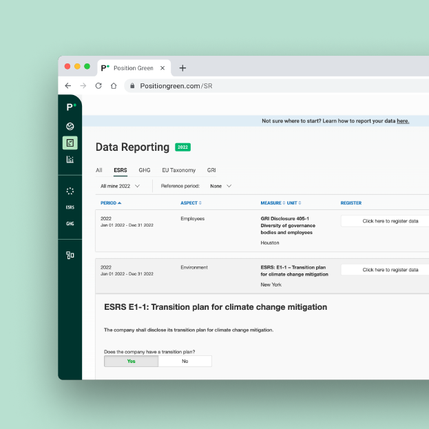Switch to the EU Taxonomy tab
Viewport: 429px width, 429px height.
[x=178, y=170]
